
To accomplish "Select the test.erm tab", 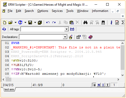I will coord(9,89).
